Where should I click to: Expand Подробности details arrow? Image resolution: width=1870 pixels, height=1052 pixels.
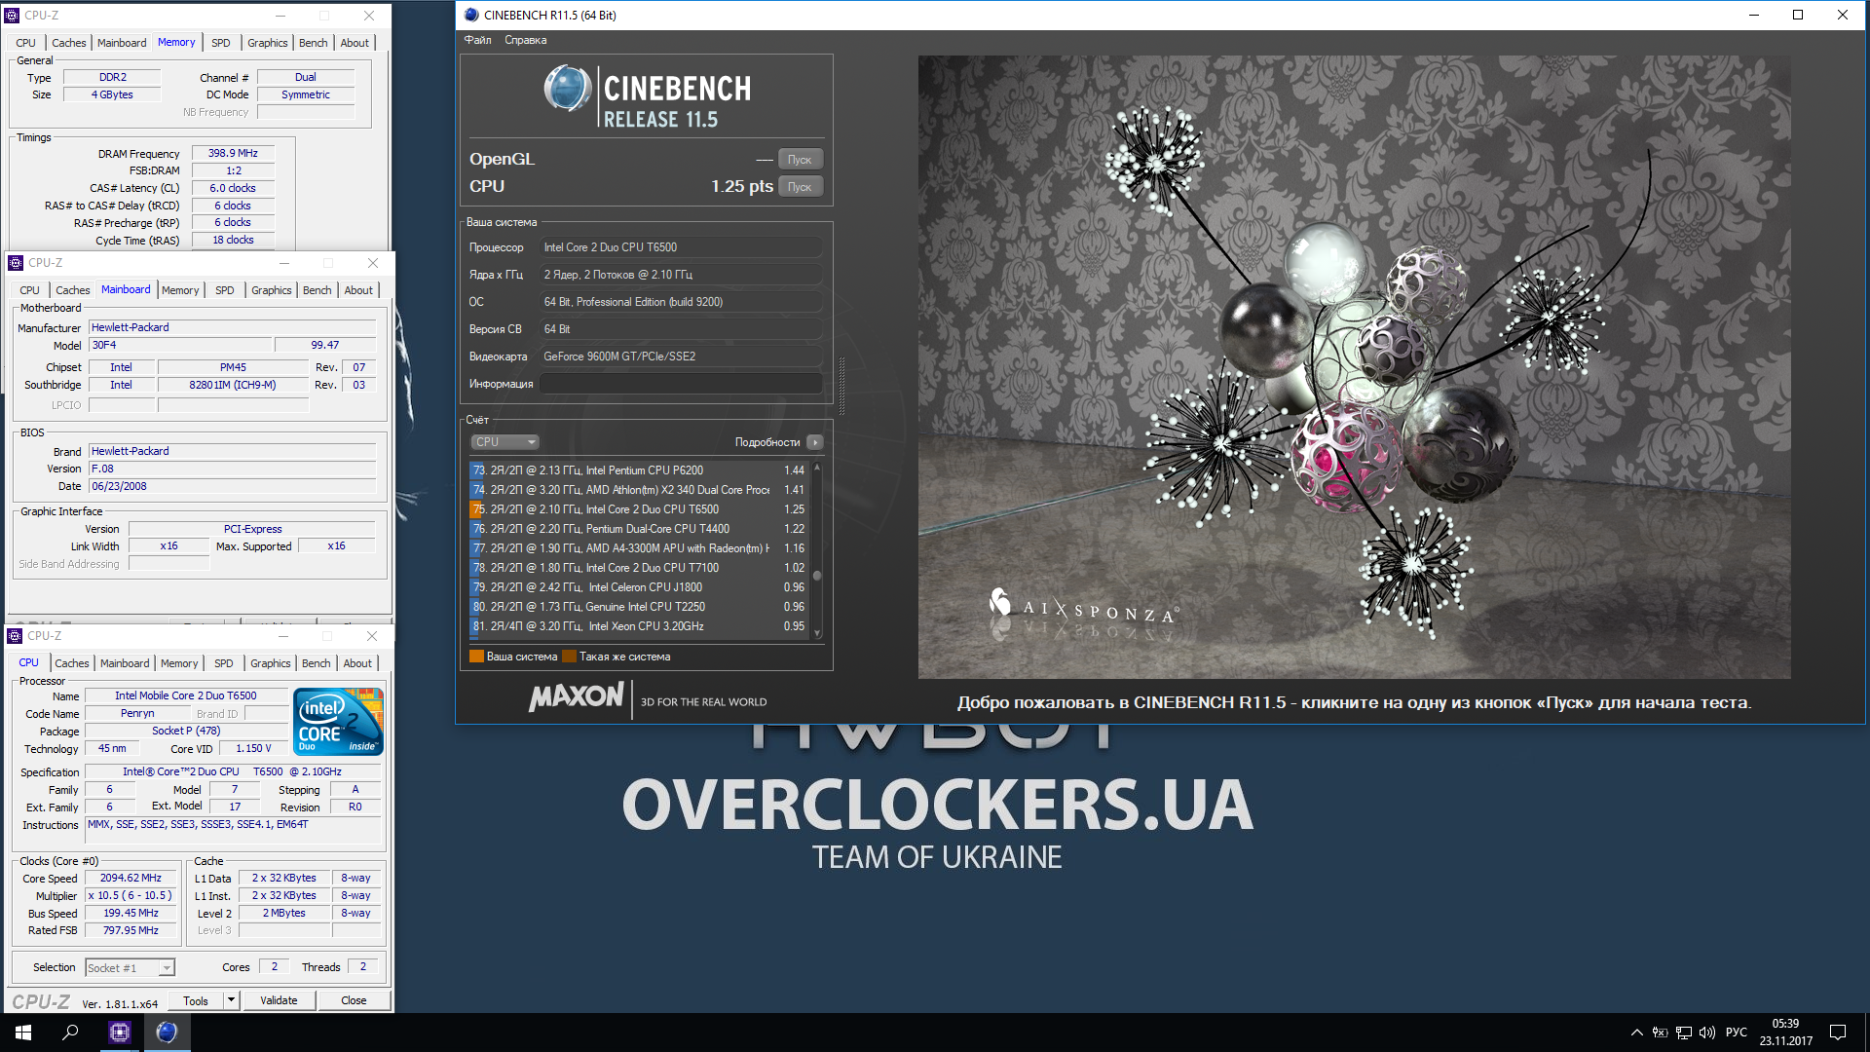pyautogui.click(x=815, y=442)
